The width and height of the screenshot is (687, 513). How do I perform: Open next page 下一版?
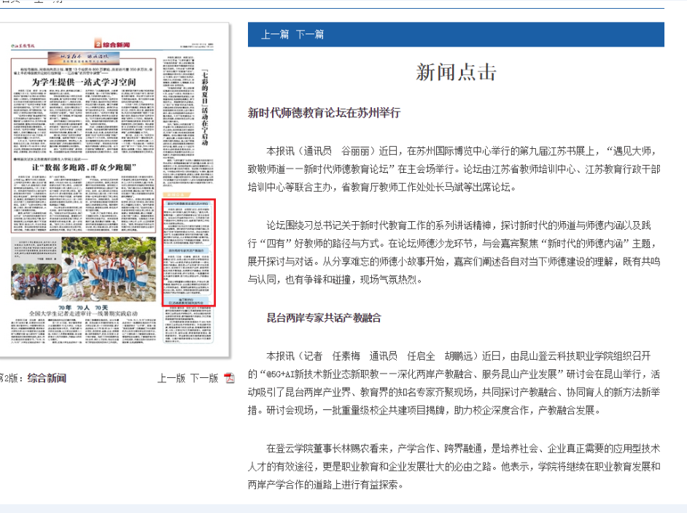coord(204,378)
